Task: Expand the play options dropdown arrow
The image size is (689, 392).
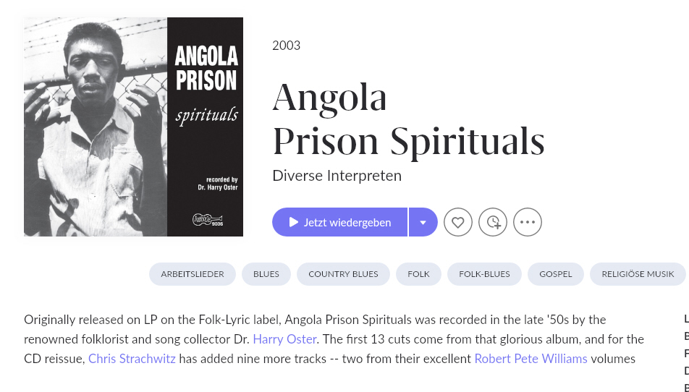Action: (x=423, y=222)
